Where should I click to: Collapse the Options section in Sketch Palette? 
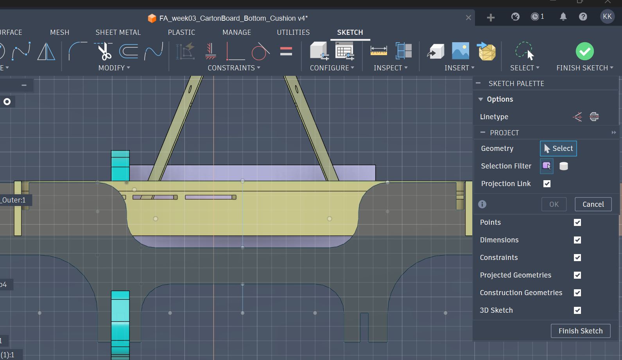tap(481, 99)
